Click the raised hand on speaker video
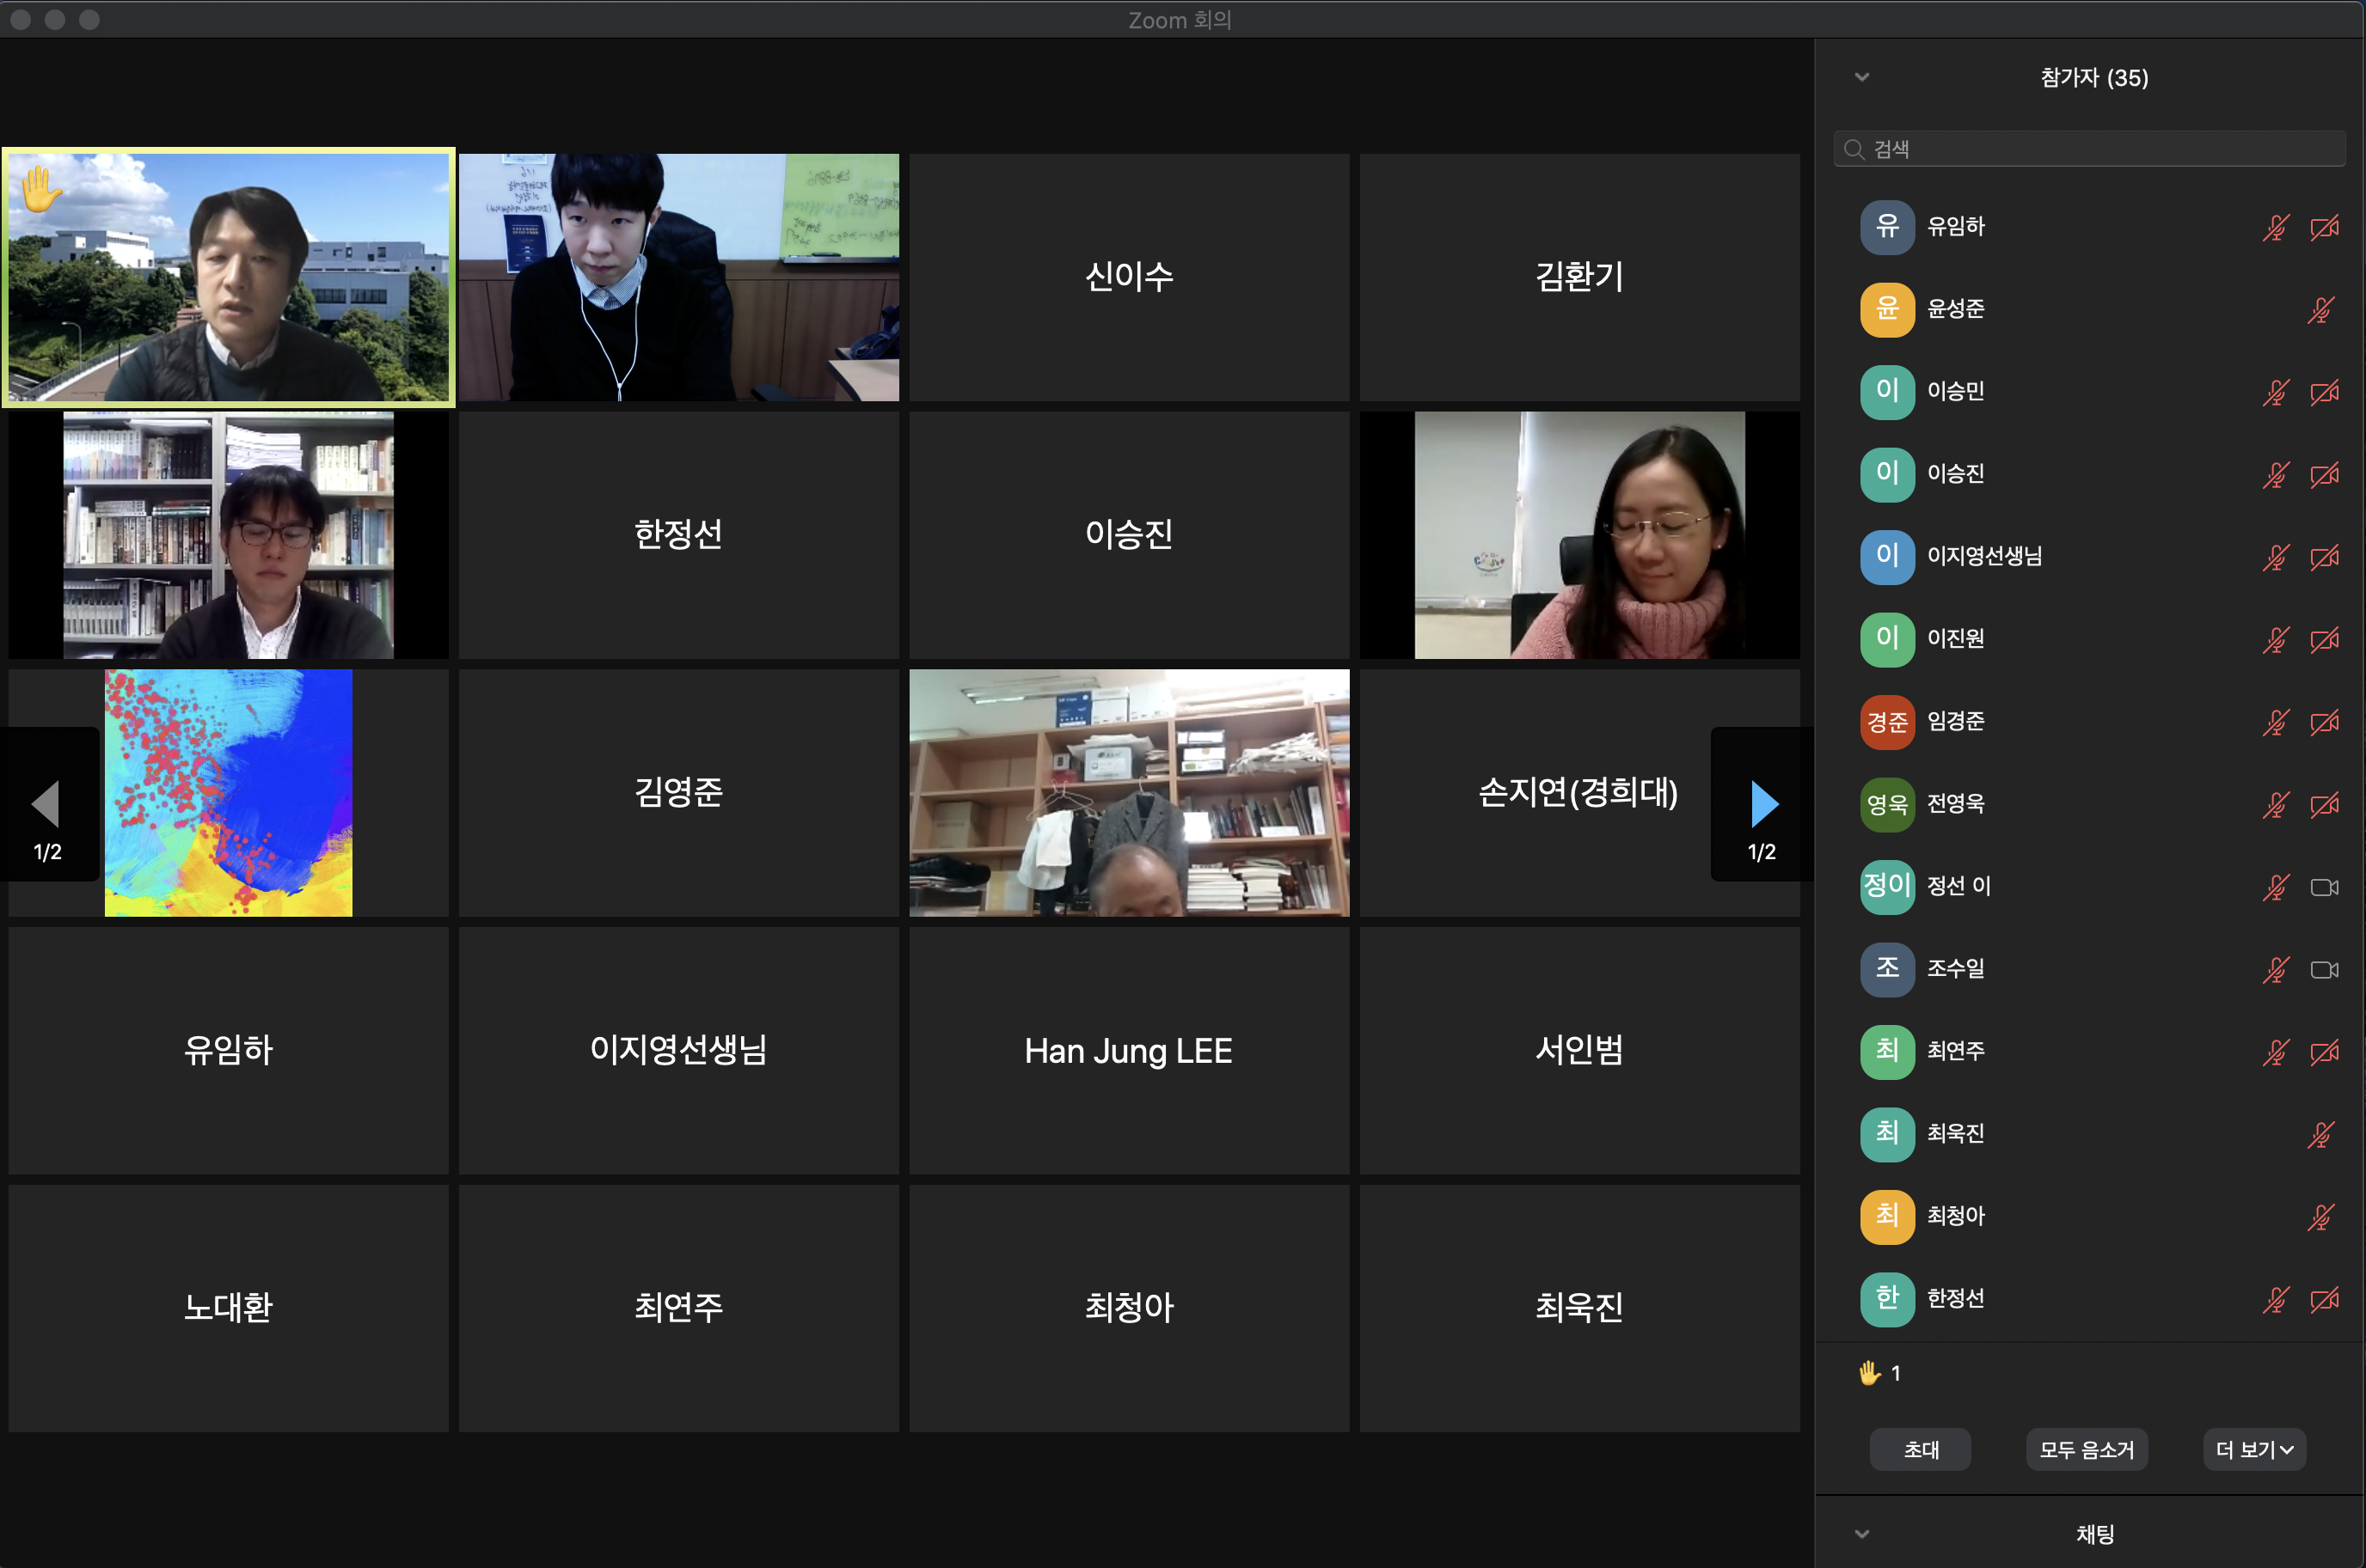The image size is (2366, 1568). 41,188
